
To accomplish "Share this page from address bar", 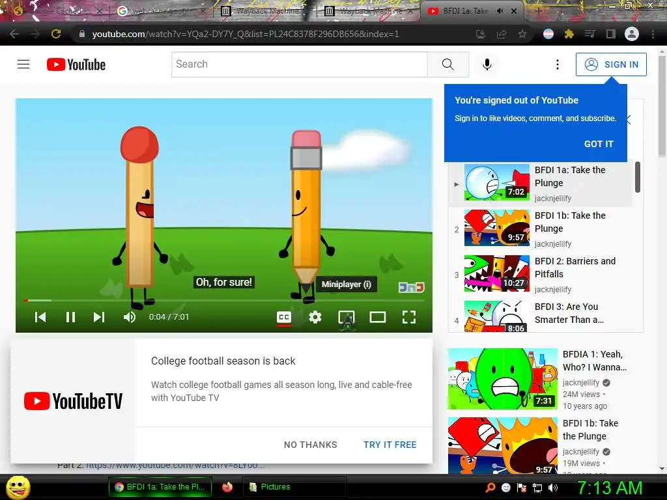I will click(502, 34).
